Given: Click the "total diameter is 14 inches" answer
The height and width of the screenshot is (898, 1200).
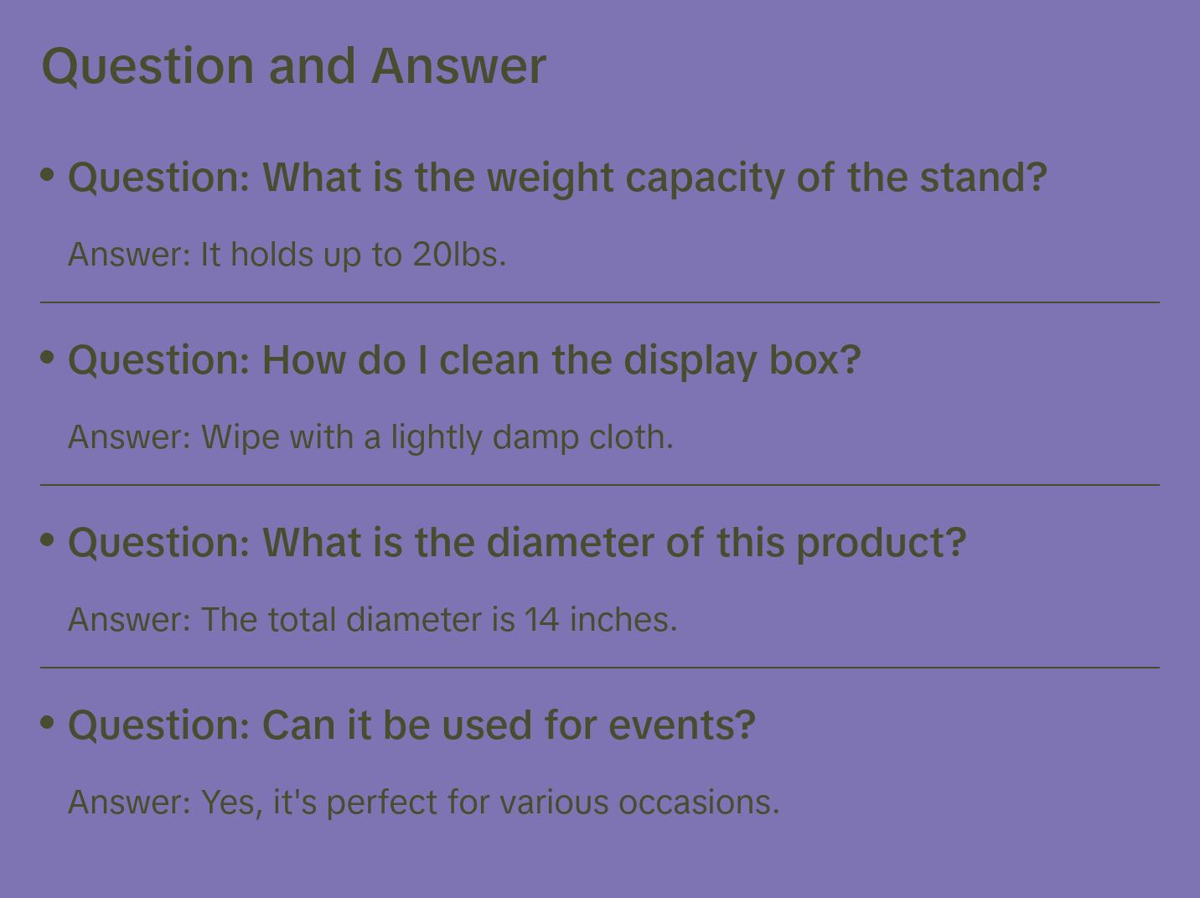Looking at the screenshot, I should coord(372,620).
